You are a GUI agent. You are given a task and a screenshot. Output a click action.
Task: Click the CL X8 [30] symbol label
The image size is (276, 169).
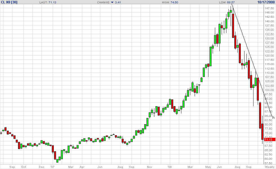9,2
